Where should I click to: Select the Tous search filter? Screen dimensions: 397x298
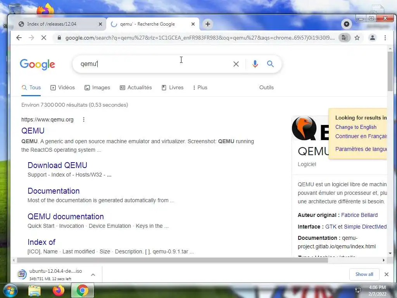[x=31, y=87]
